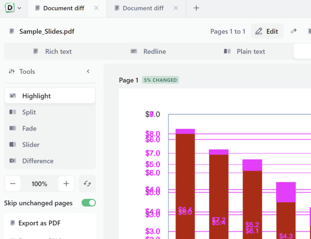Select the Split comparison mode
The image size is (311, 239).
click(50, 112)
